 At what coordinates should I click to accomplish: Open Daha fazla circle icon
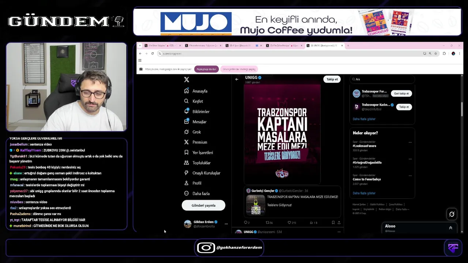(x=186, y=193)
